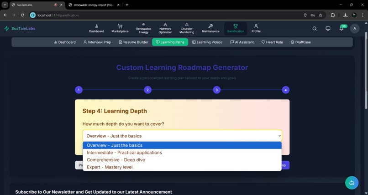Choose Overview - Just the basics option
Screen dimensions: 368x195
coord(182,145)
